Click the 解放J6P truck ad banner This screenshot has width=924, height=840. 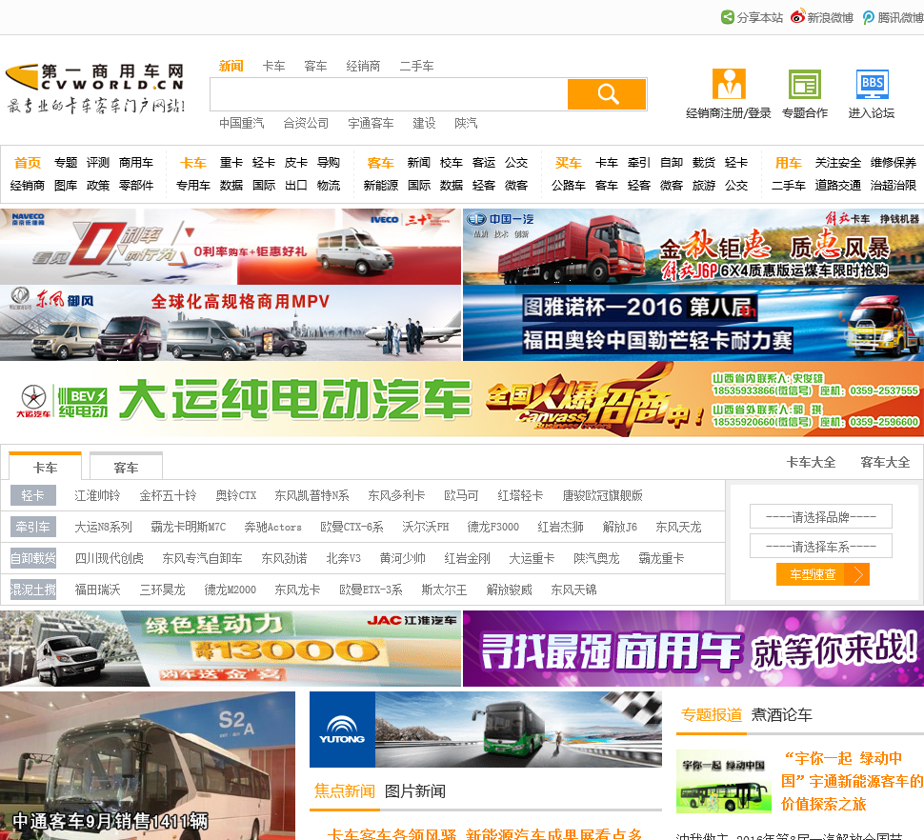(693, 247)
